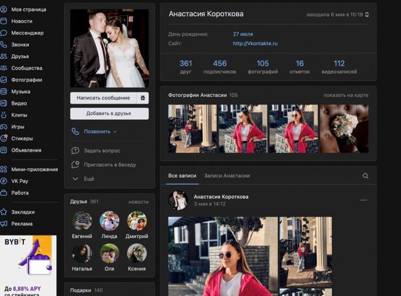Open the 456 подписчиков counter

[x=220, y=67]
